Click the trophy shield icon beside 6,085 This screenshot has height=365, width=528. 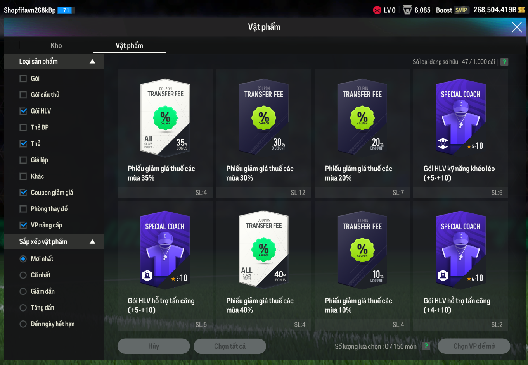[407, 10]
